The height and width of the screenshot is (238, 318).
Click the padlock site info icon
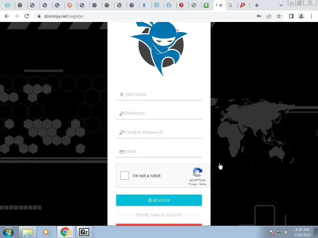click(39, 16)
